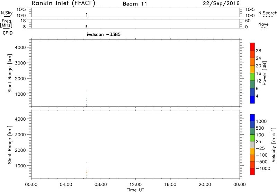
Task: Click the red bottom segment of Velocity colorbar
Action: click(x=252, y=172)
